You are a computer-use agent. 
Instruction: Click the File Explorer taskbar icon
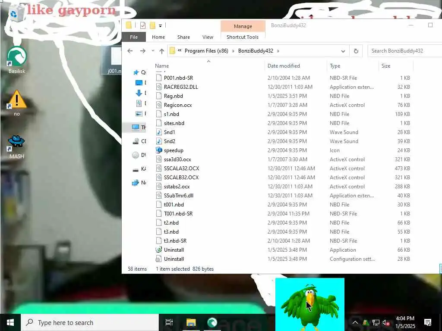[191, 322]
